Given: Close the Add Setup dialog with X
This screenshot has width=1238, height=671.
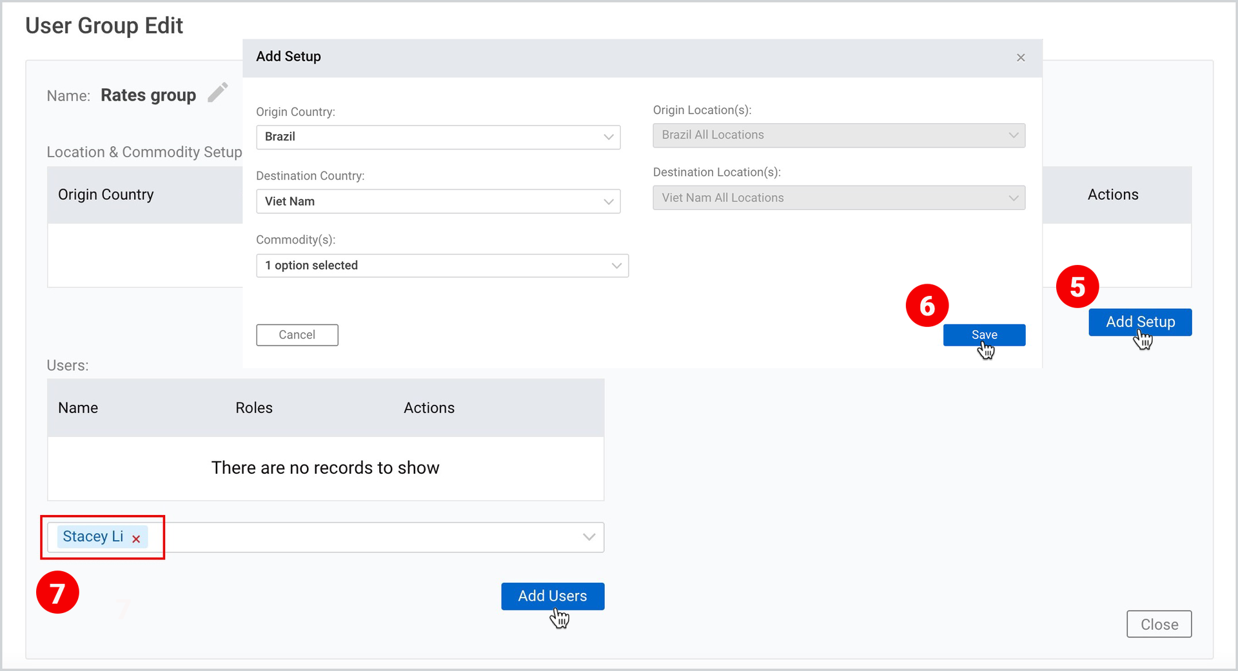Looking at the screenshot, I should coord(1021,57).
